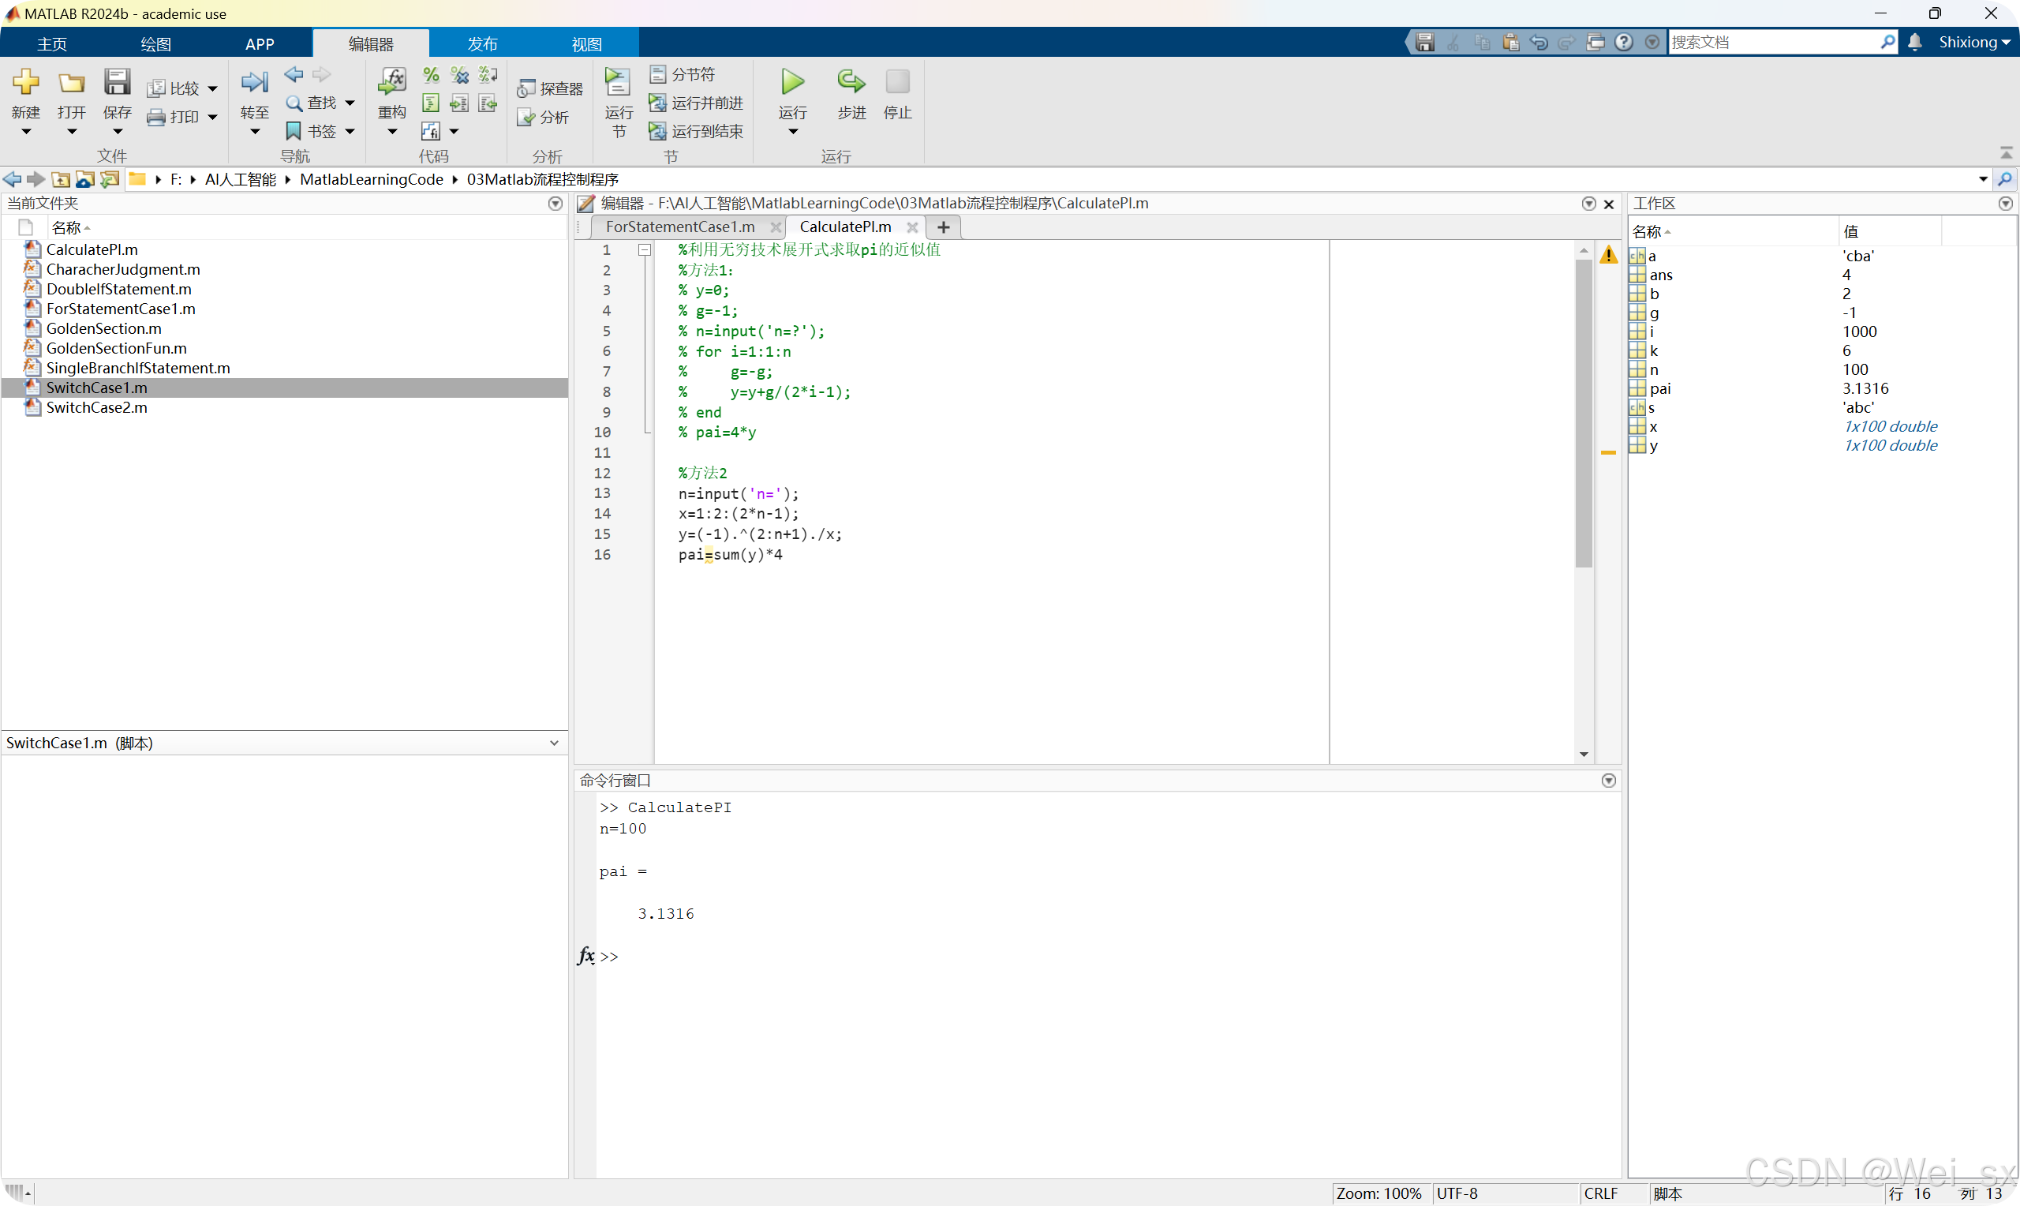Expand the SwitchCase1.m details panel chevron
The height and width of the screenshot is (1206, 2020).
(554, 743)
